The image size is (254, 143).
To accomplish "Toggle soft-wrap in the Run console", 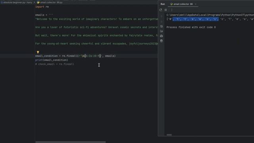I will pos(162,26).
